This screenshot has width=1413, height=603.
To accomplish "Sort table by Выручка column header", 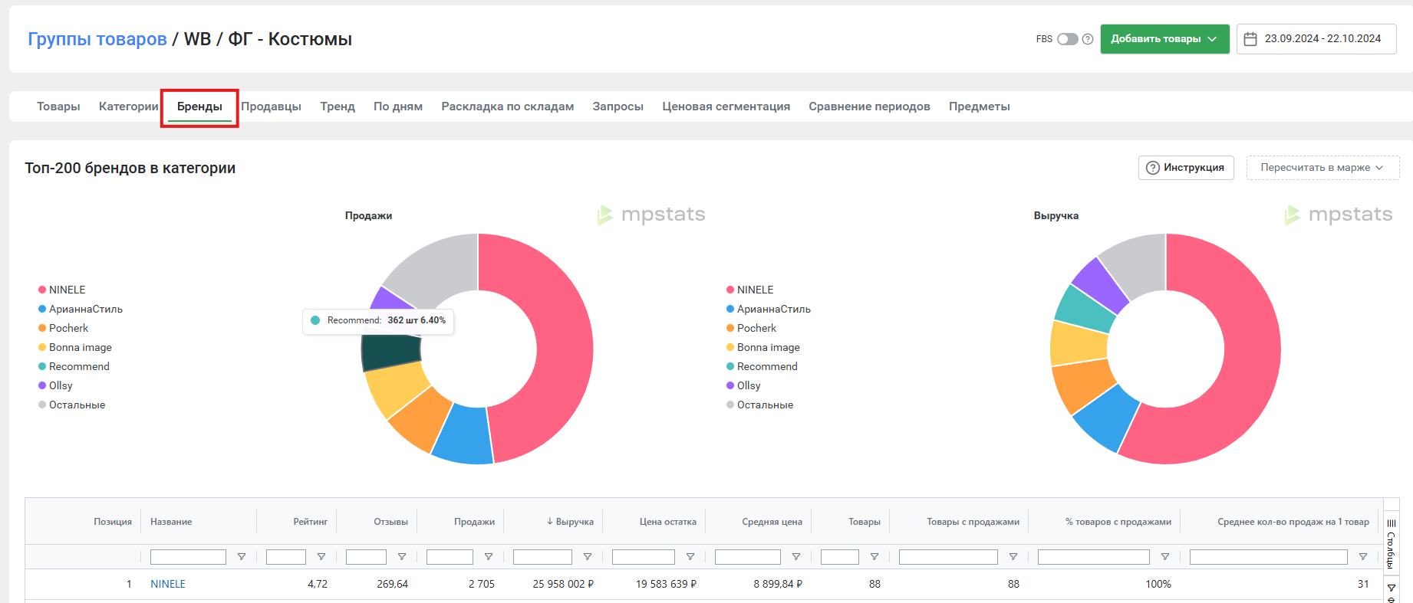I will (x=570, y=522).
